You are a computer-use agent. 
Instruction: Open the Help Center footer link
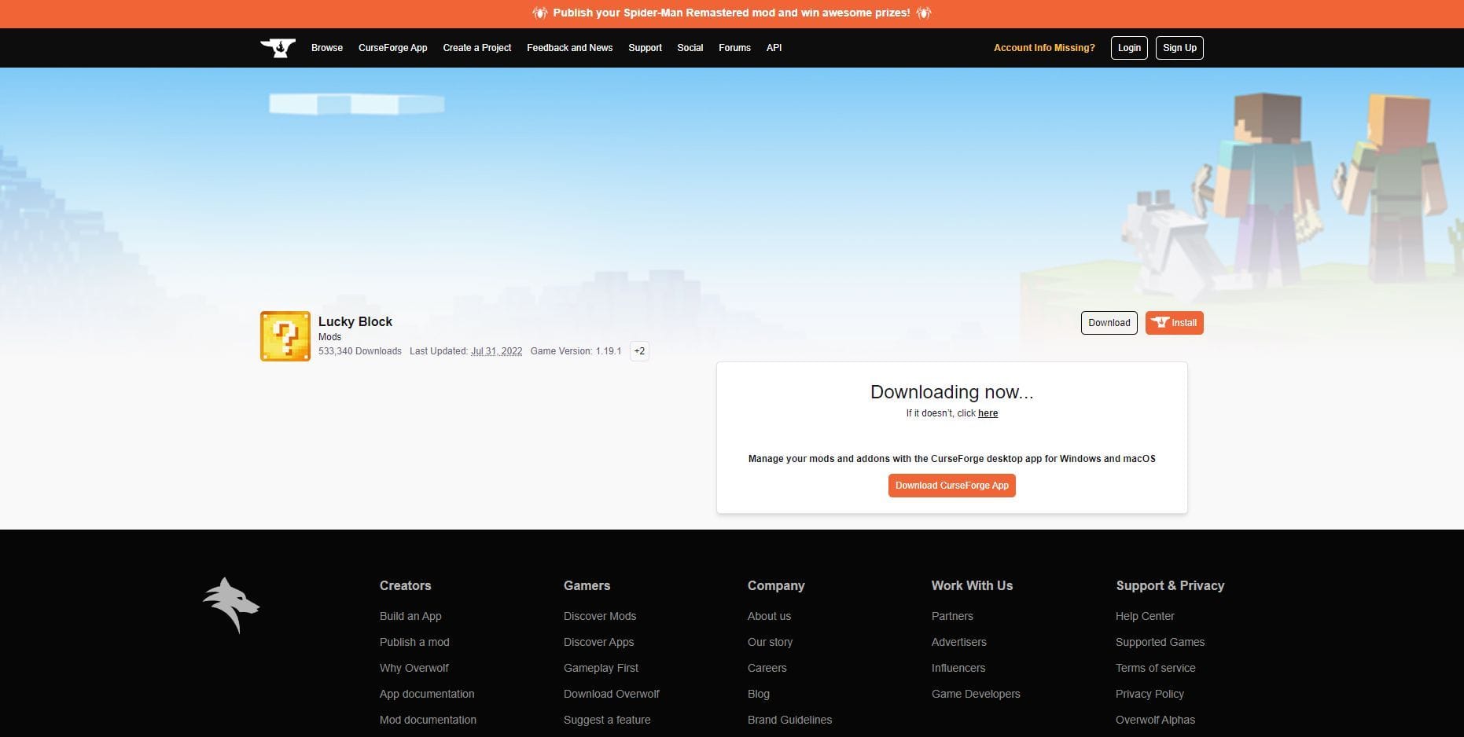pyautogui.click(x=1144, y=616)
